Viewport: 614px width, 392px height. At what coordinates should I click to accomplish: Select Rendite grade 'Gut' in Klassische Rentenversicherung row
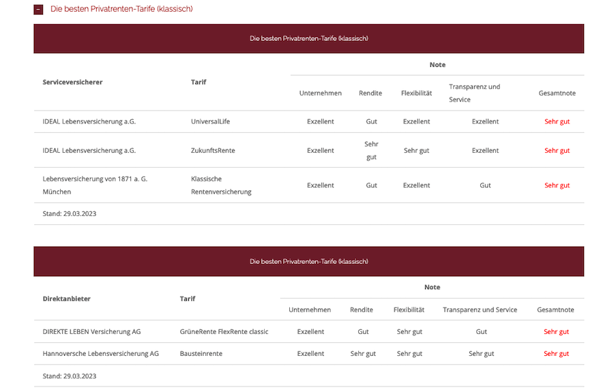coord(371,185)
